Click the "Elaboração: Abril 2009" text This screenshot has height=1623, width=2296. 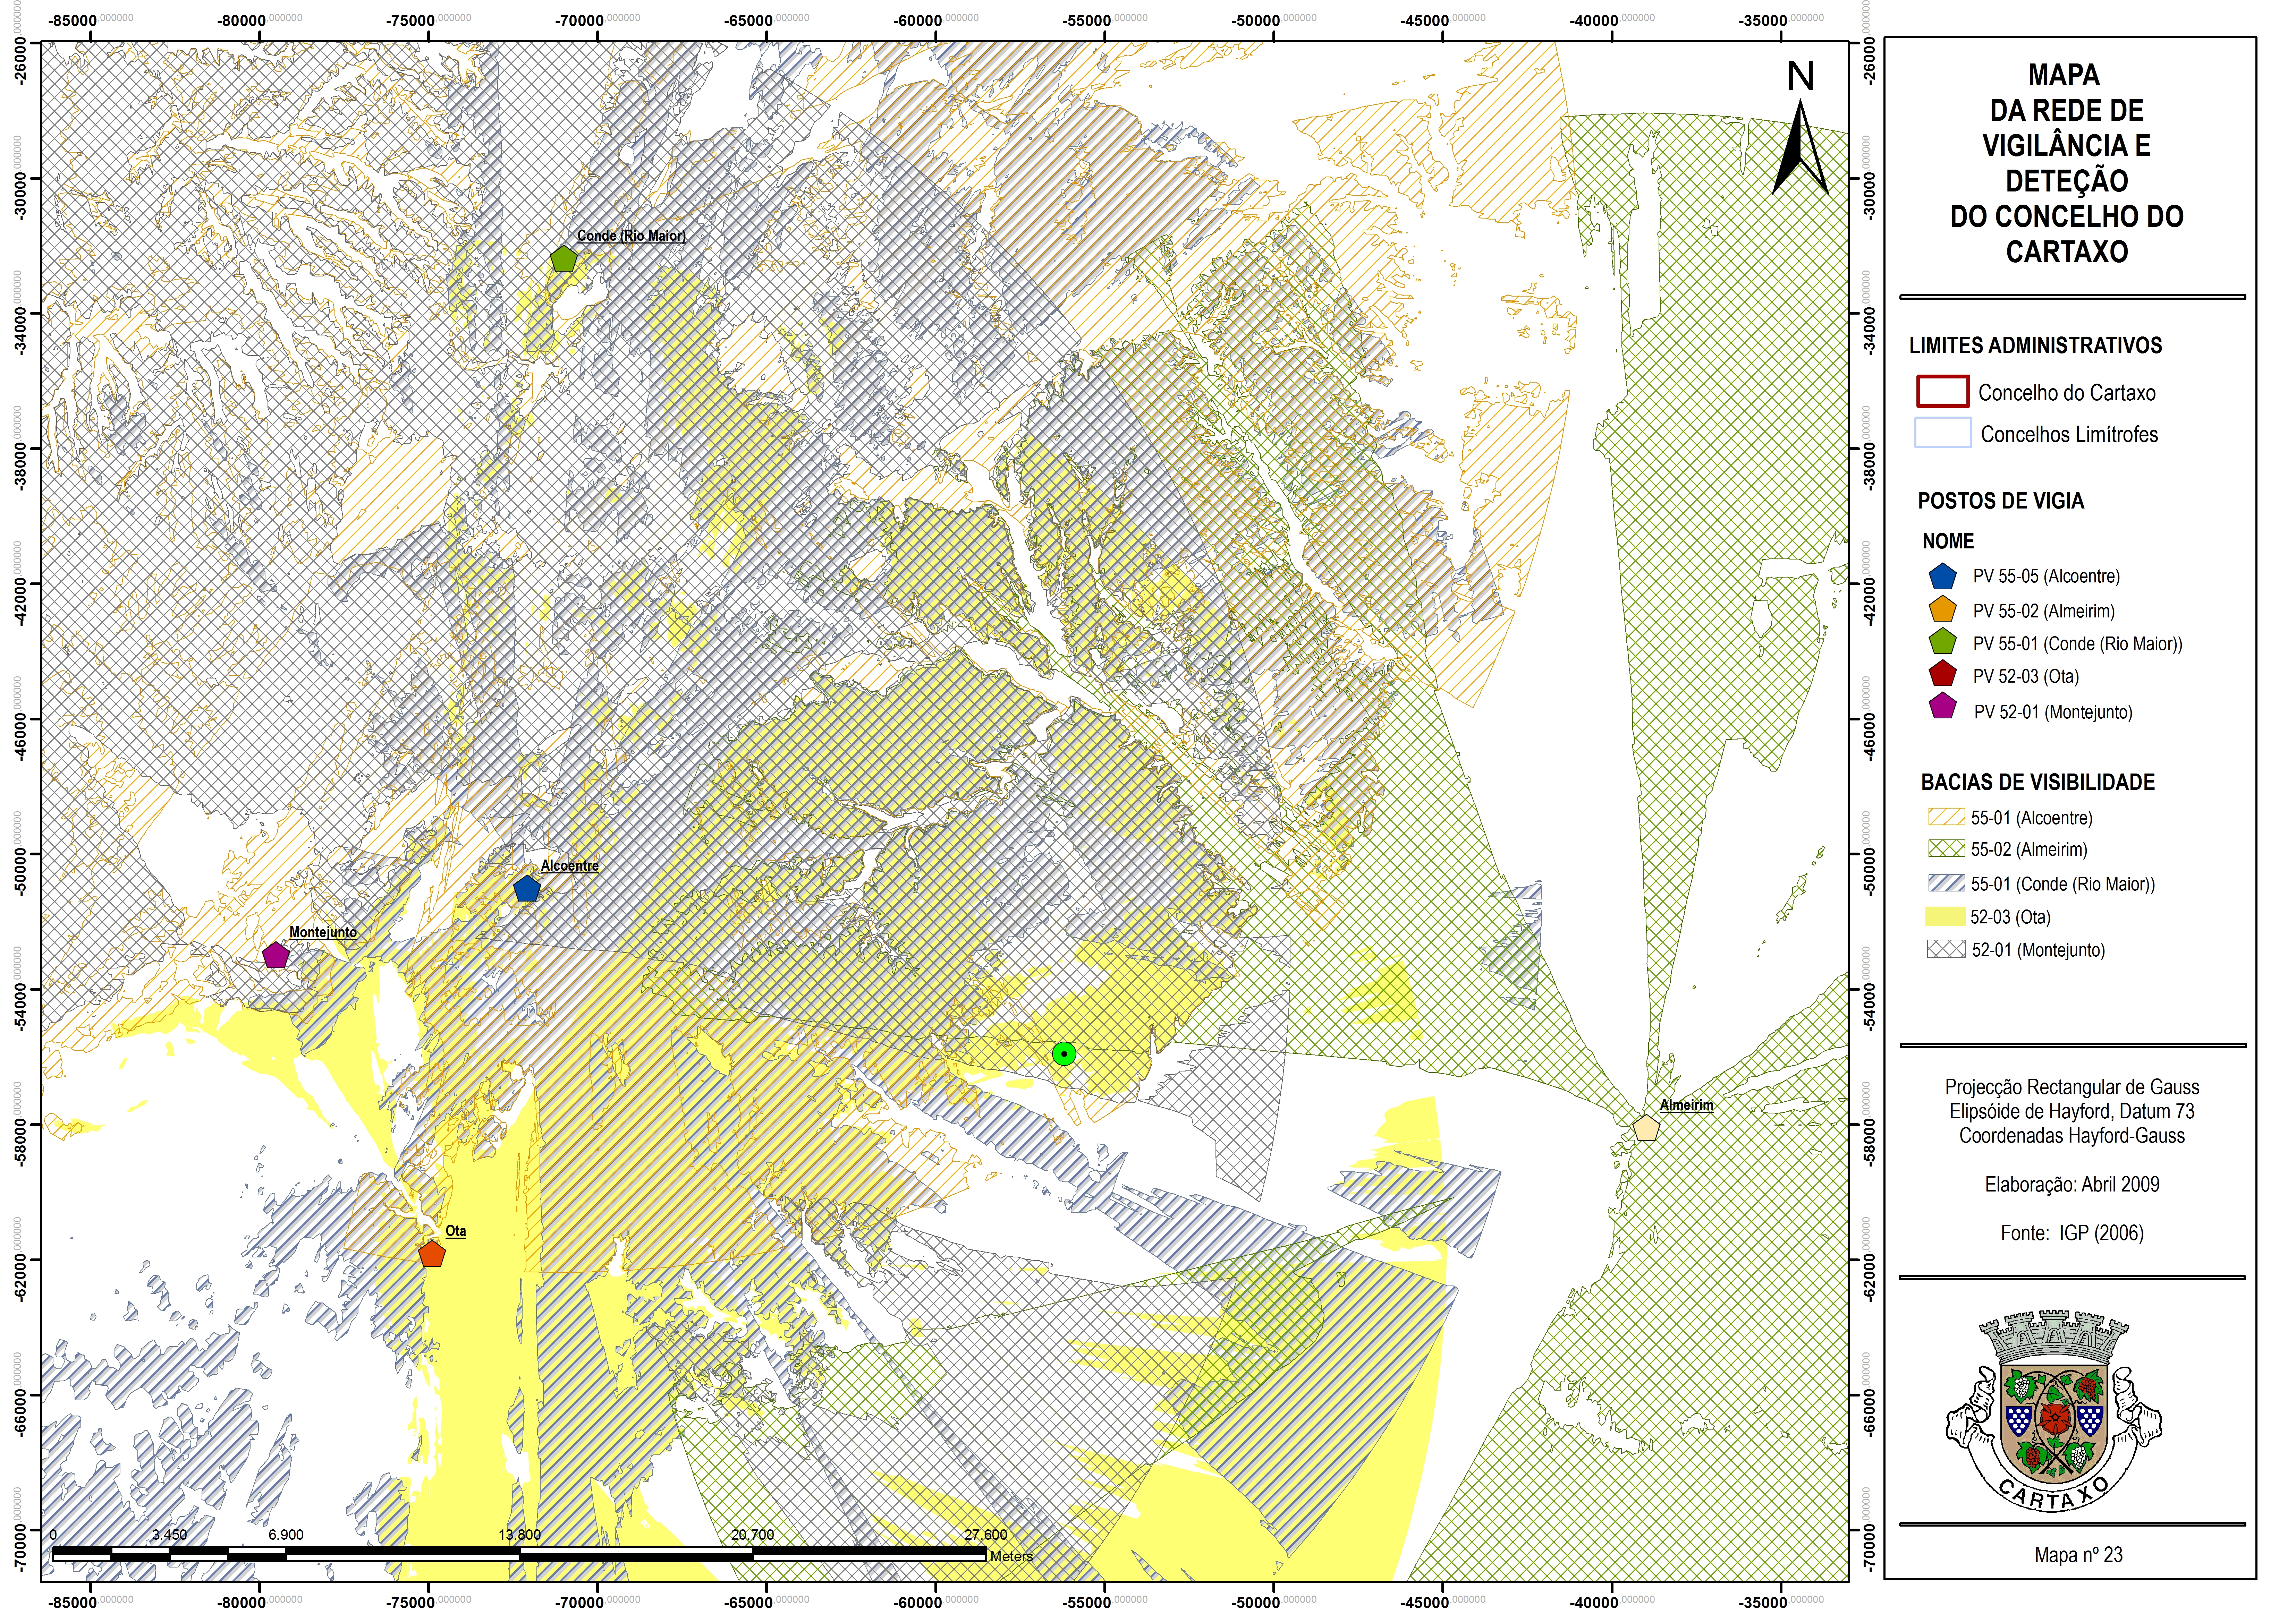[2072, 1185]
